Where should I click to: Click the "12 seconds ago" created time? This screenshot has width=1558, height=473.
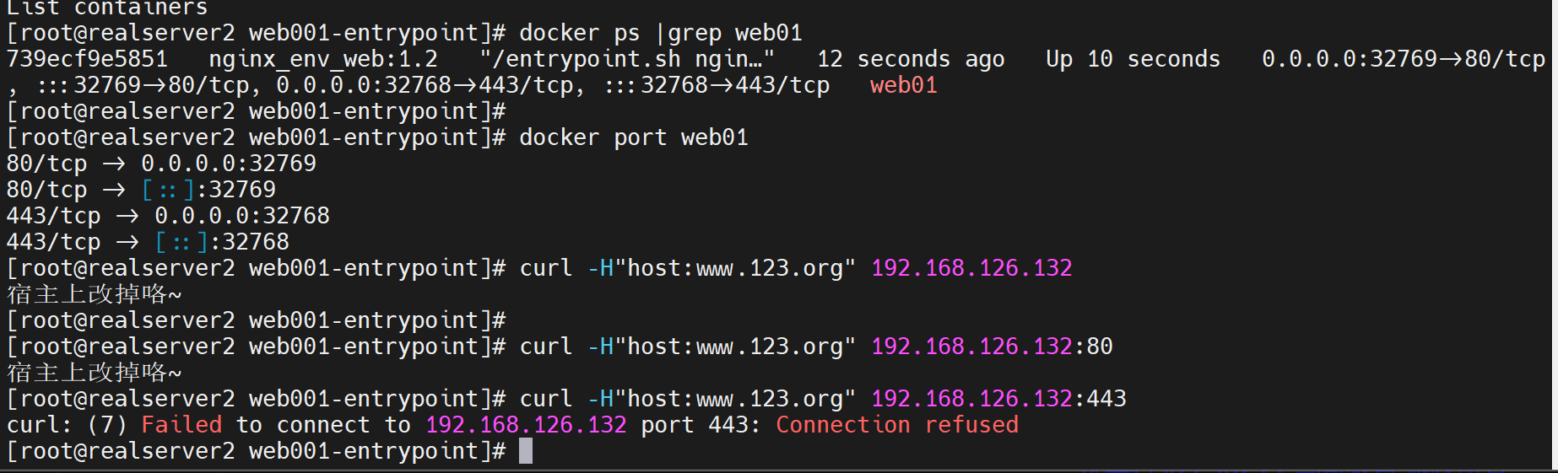click(911, 59)
